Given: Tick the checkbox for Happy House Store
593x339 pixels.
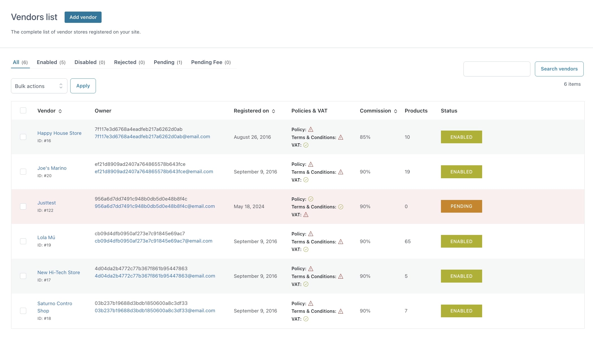Looking at the screenshot, I should [x=23, y=137].
